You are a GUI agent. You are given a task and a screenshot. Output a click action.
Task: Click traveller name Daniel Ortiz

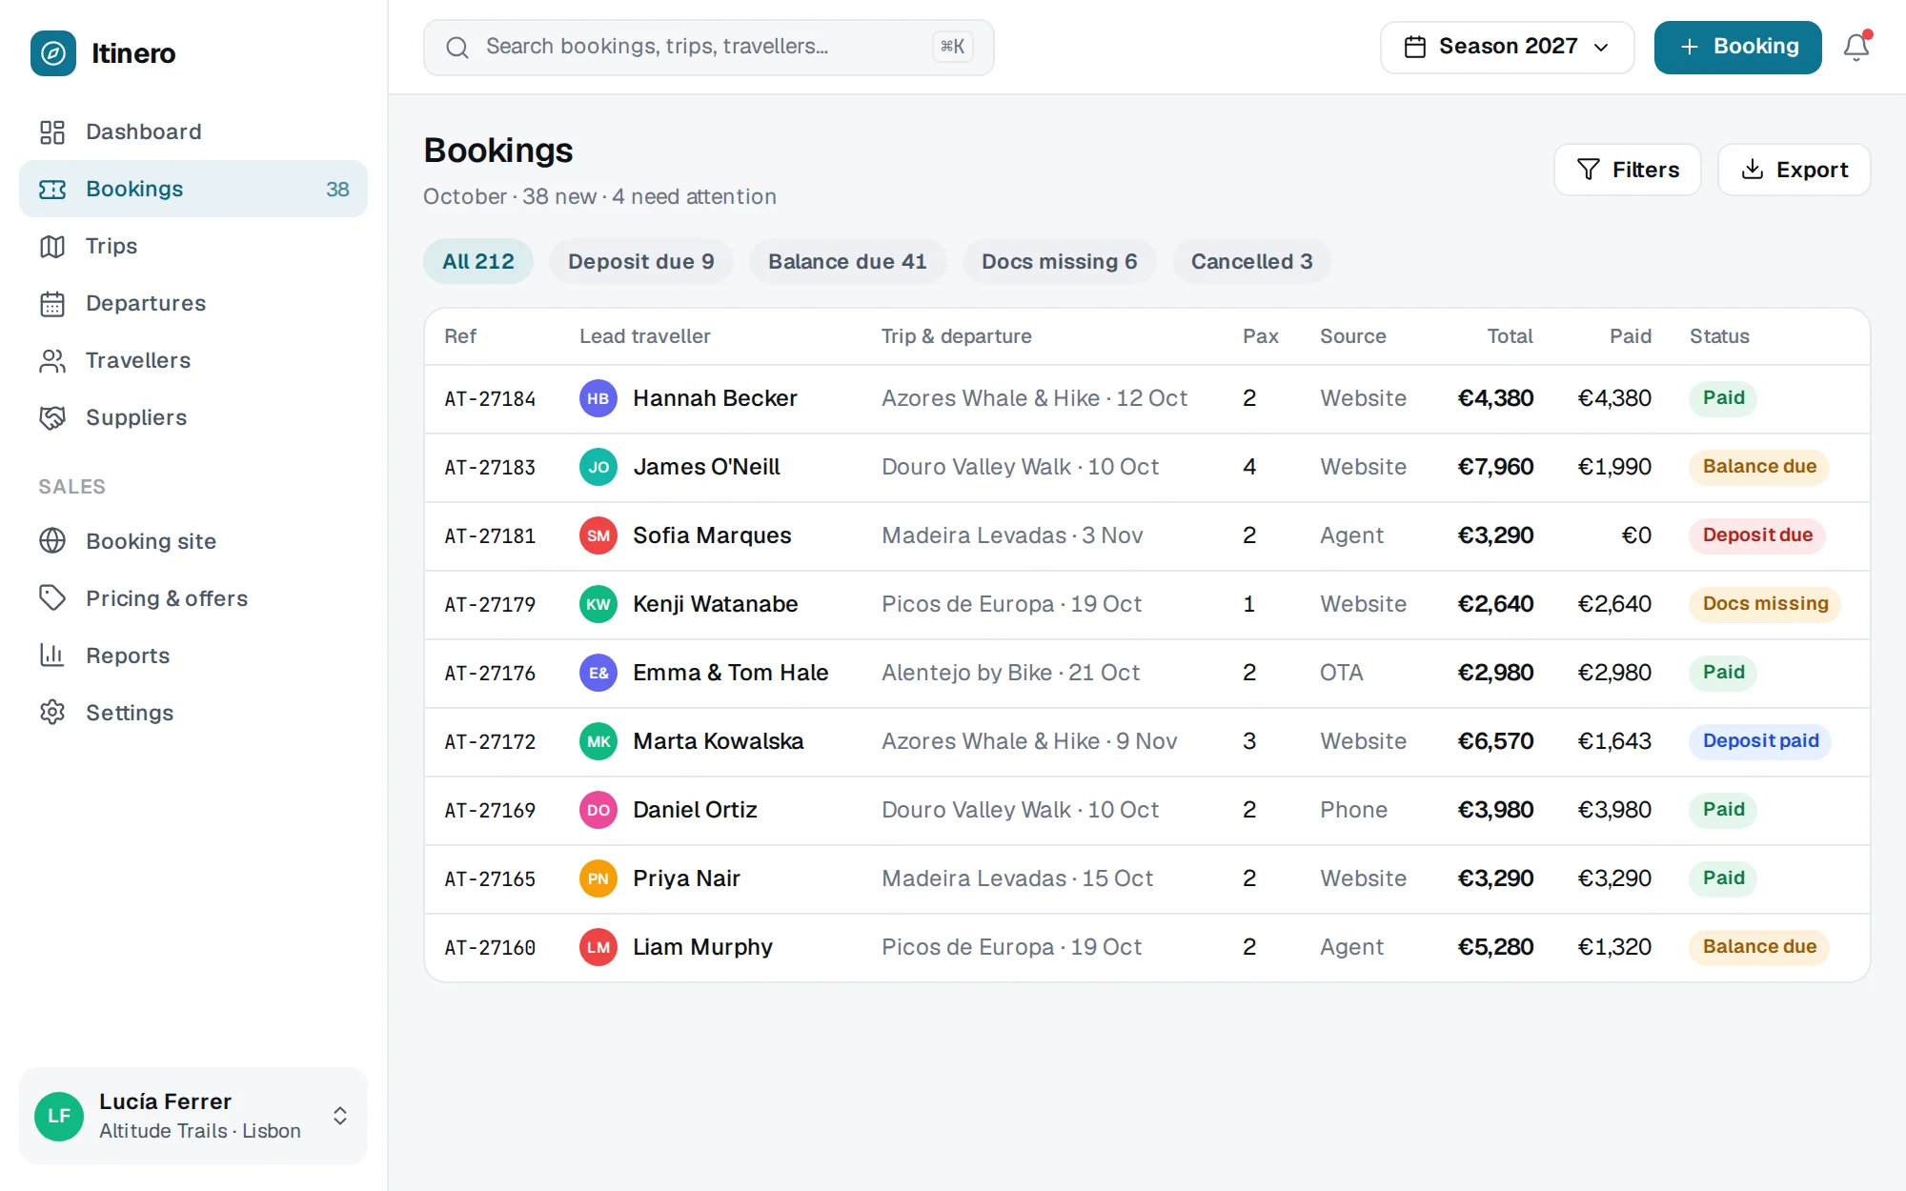695,810
